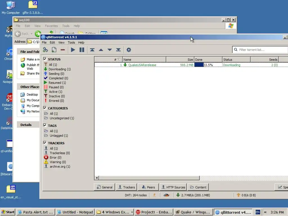Open qBittorrent Help menu
Image resolution: width=288 pixels, height=216 pixels.
(x=81, y=42)
